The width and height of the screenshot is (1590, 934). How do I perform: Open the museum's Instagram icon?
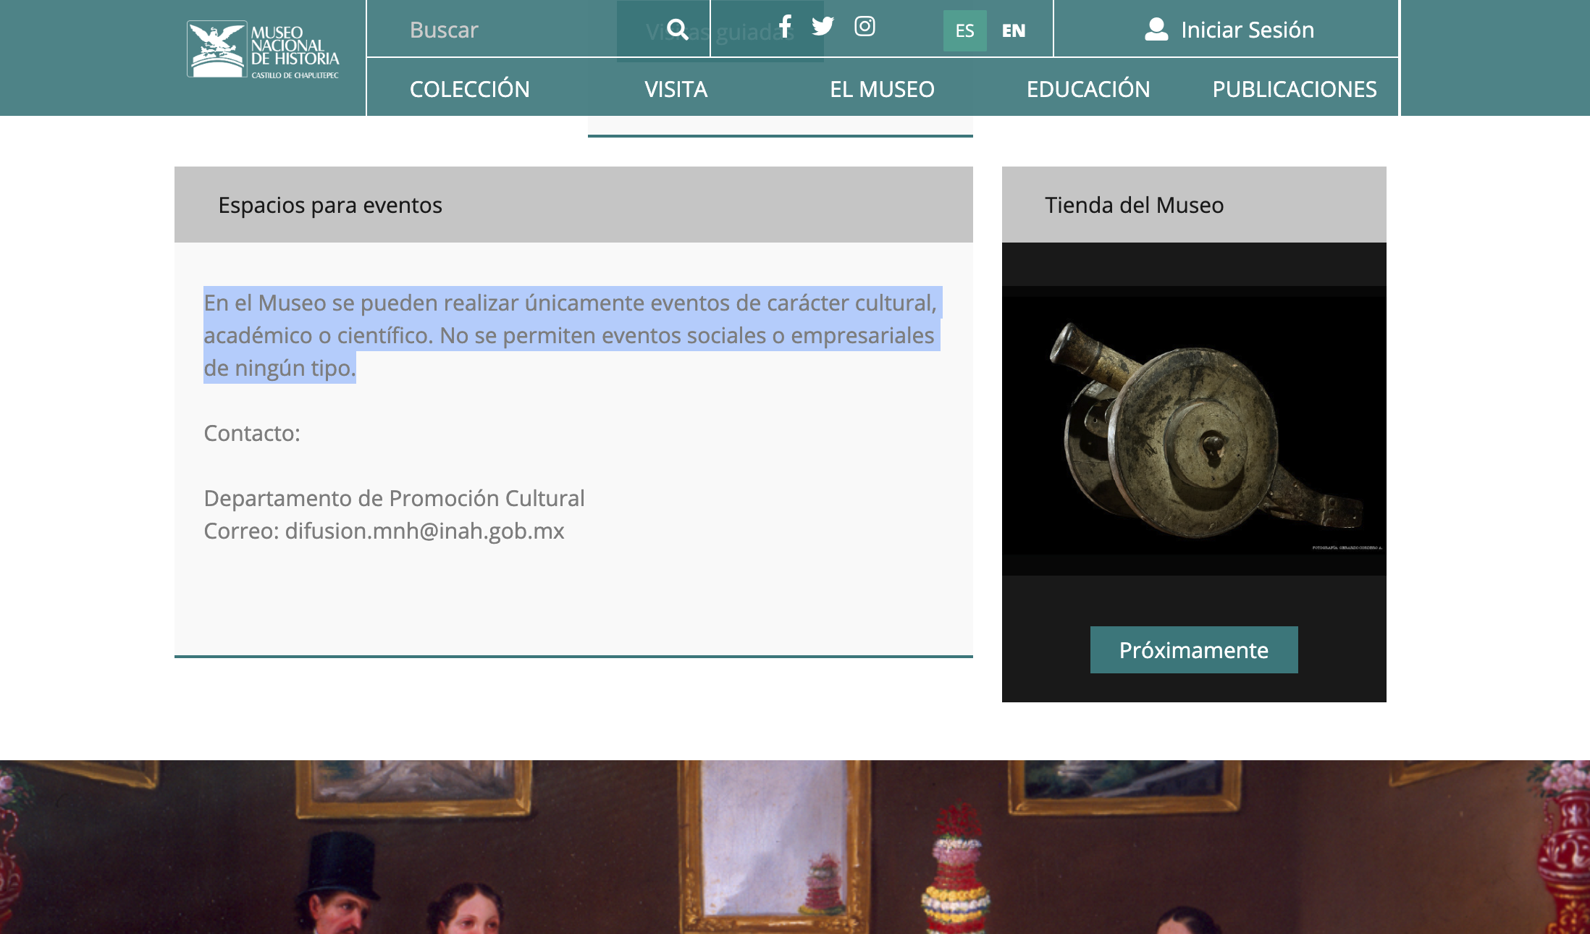[x=865, y=27]
